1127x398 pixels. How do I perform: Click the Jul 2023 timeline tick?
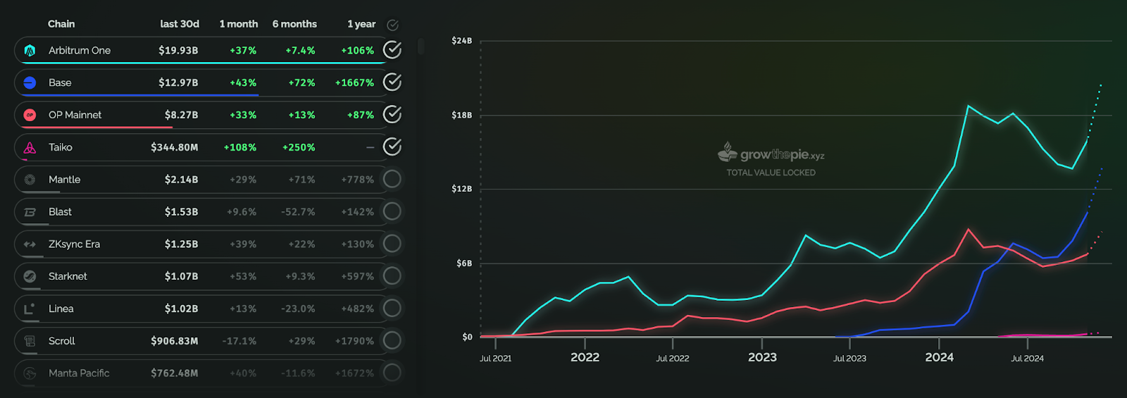[849, 358]
